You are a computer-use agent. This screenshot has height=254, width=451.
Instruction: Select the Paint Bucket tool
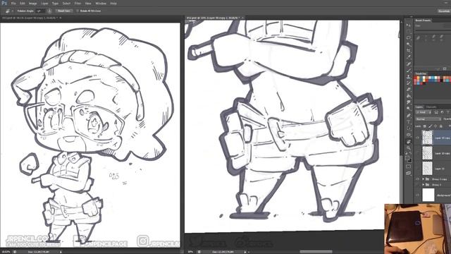409,96
